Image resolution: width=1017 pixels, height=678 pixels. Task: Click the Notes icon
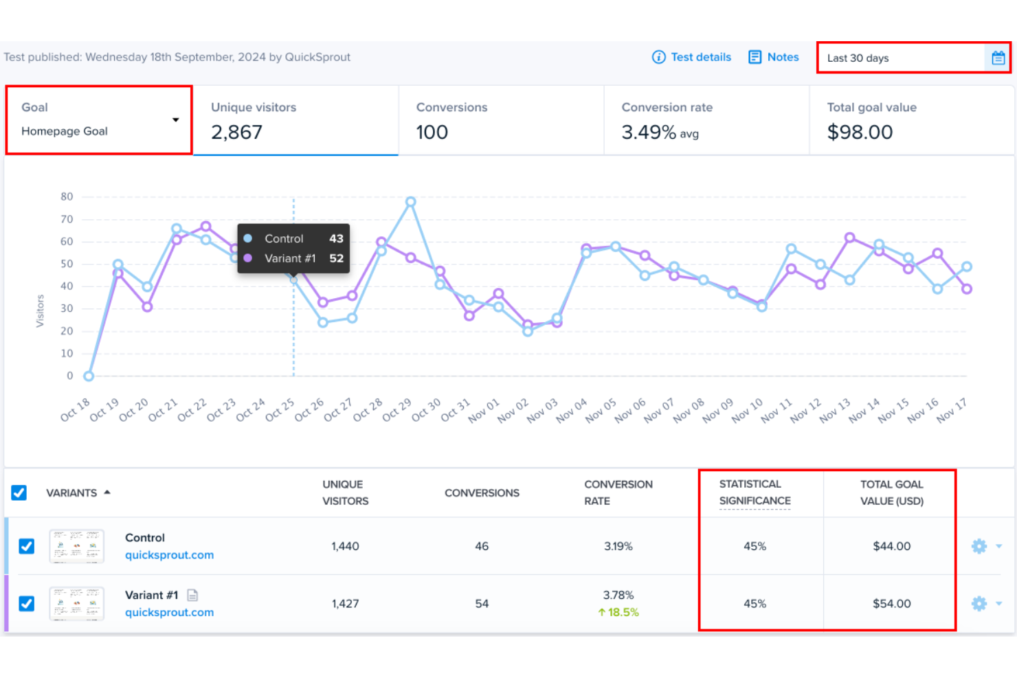pyautogui.click(x=755, y=57)
